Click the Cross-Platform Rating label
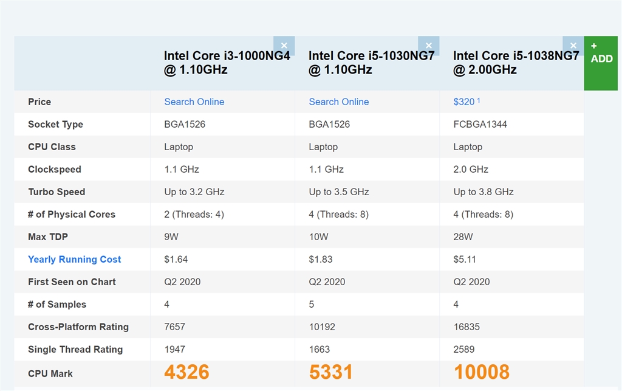The image size is (622, 391). 78,327
